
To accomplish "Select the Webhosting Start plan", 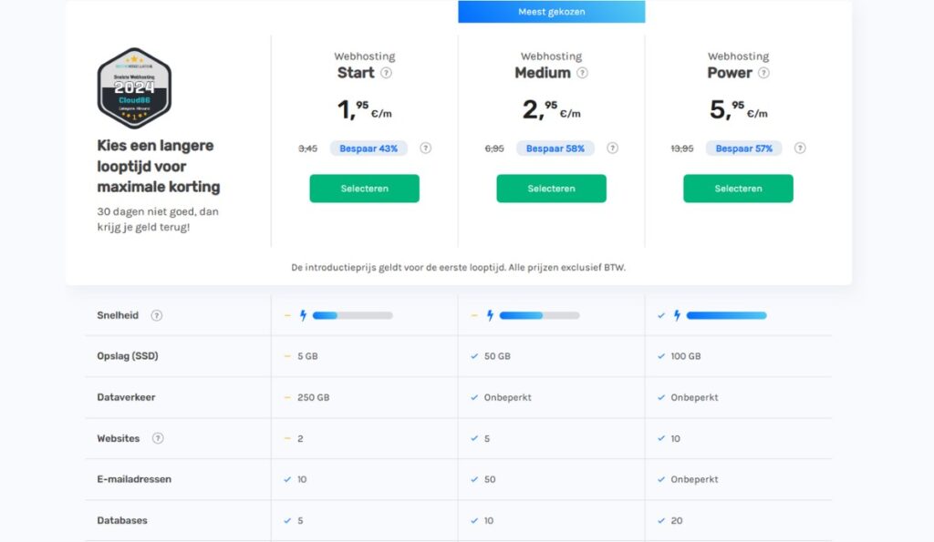I will 364,189.
